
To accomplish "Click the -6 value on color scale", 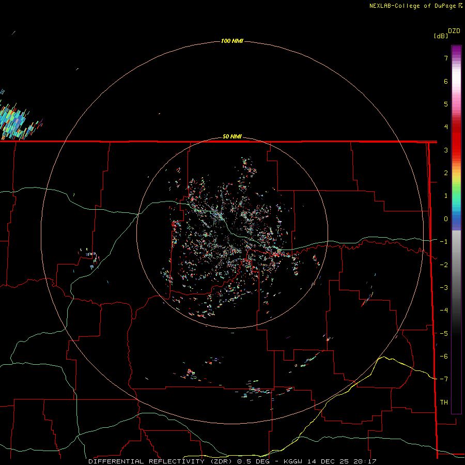I will coord(444,356).
